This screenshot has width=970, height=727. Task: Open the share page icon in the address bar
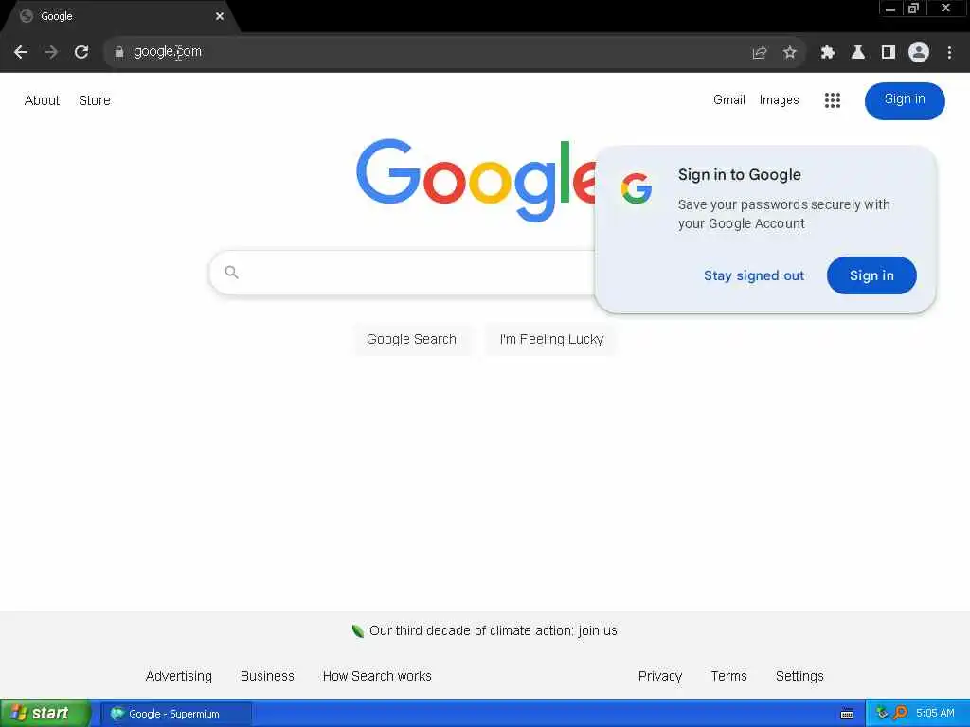coord(759,53)
